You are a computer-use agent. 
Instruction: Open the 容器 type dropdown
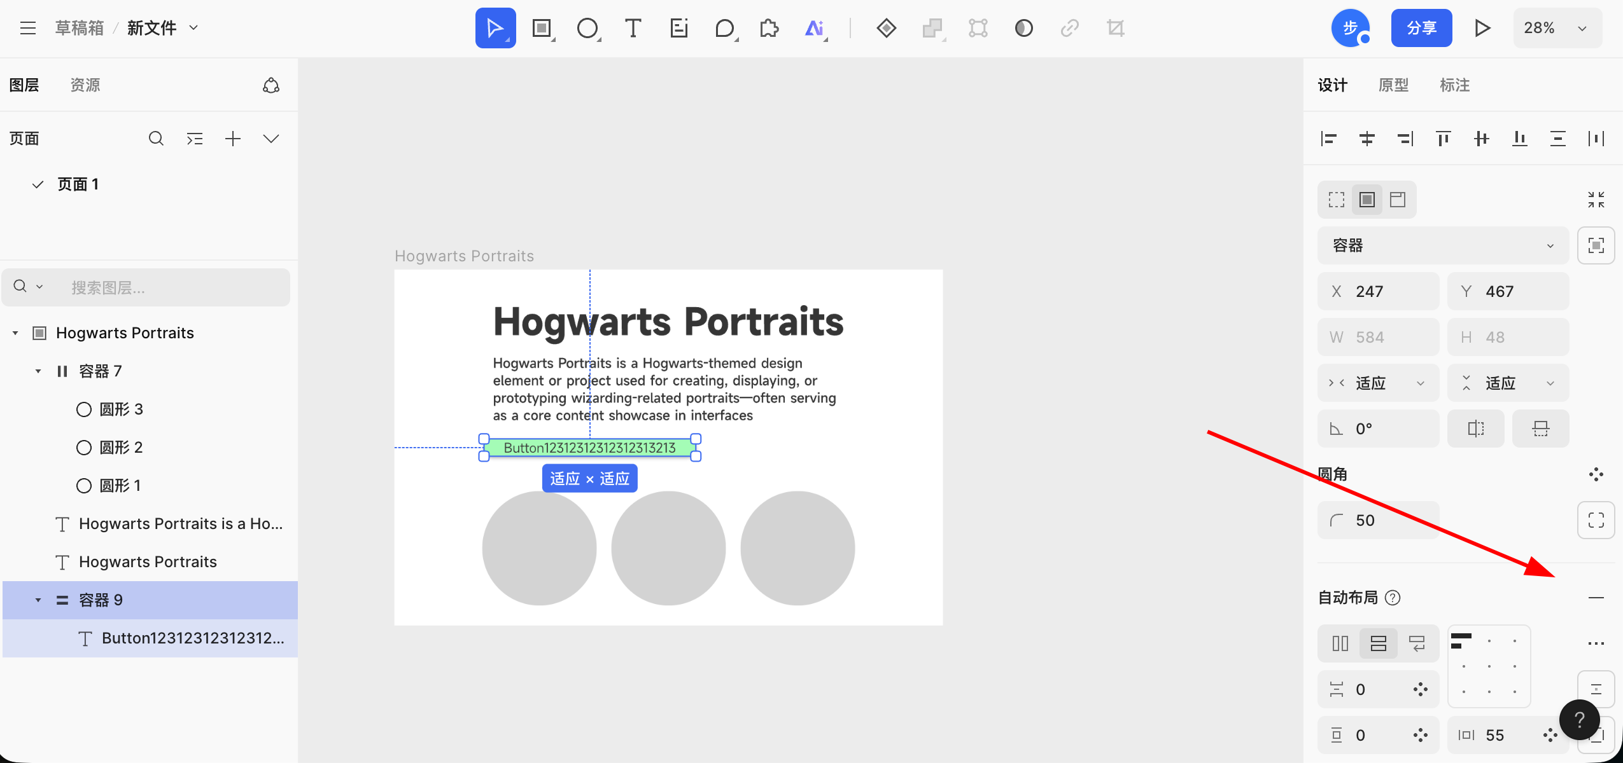pyautogui.click(x=1442, y=245)
